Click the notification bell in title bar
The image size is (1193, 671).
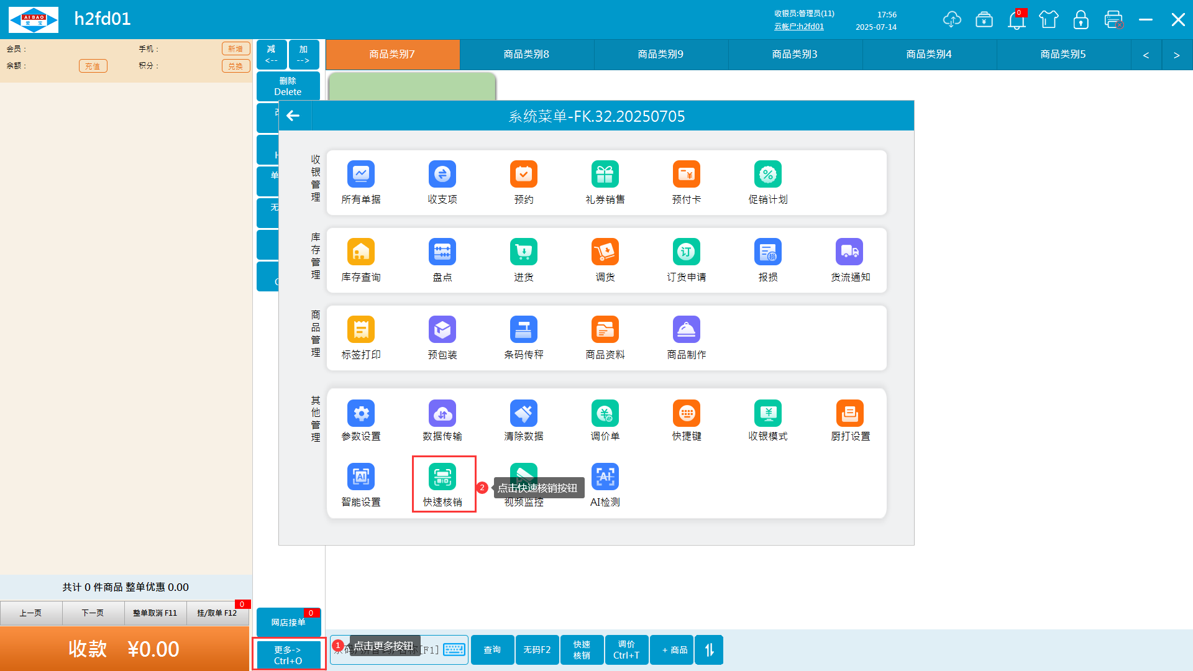click(1017, 20)
